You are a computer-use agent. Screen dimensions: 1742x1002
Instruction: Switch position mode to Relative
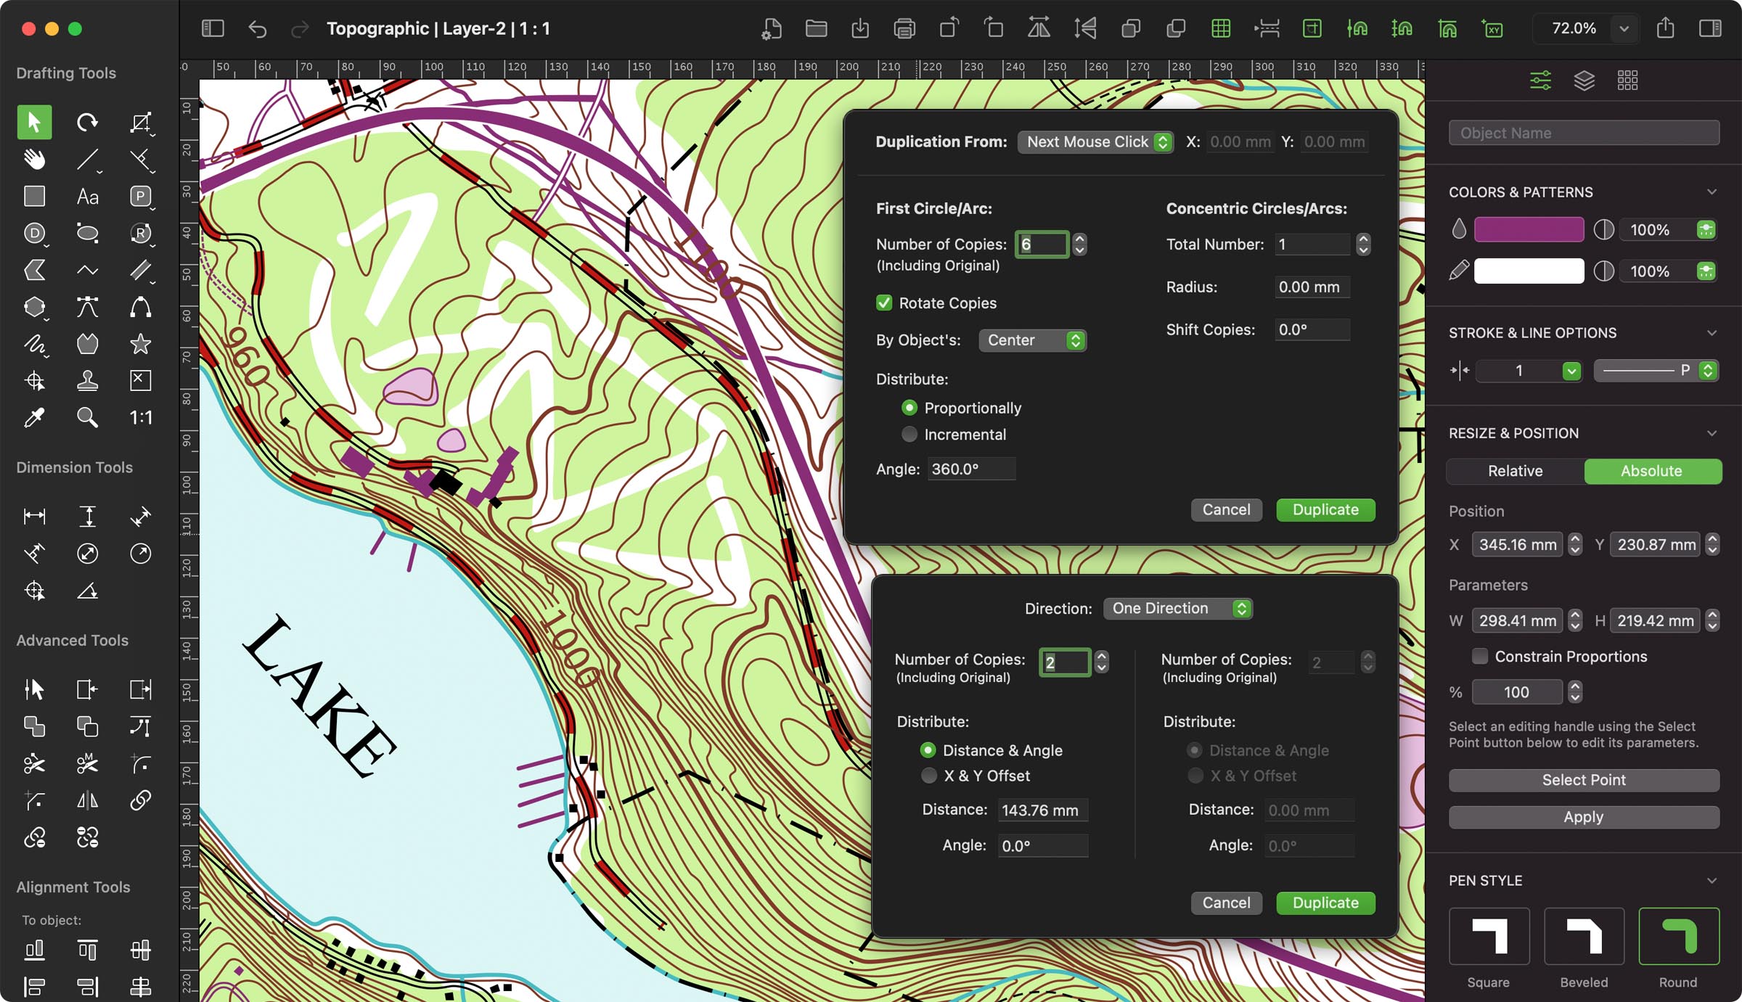point(1515,471)
